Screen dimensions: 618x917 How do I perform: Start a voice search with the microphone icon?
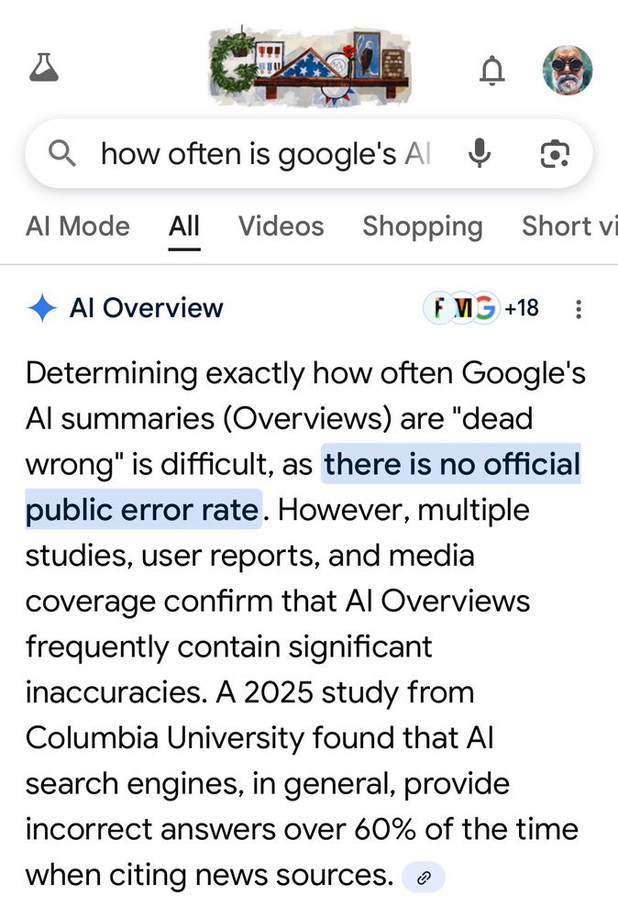[x=480, y=153]
